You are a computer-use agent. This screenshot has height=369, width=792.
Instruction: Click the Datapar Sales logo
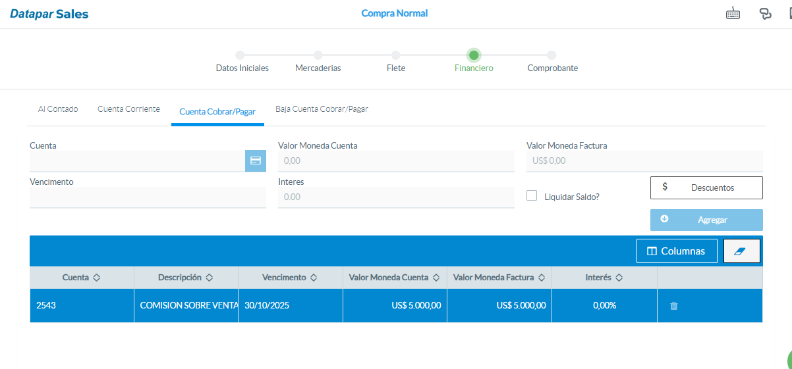(49, 14)
